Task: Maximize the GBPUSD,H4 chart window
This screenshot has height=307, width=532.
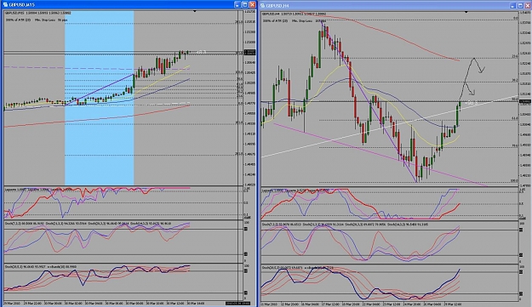Action: coord(520,5)
